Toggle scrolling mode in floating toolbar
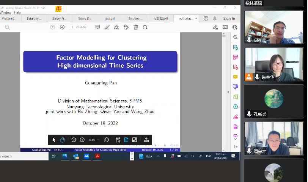The width and height of the screenshot is (308, 182). (118, 140)
